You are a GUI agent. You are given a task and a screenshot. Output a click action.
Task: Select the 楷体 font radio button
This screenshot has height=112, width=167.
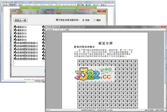[x=95, y=20]
